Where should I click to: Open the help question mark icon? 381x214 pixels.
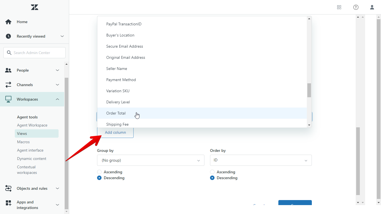(356, 7)
